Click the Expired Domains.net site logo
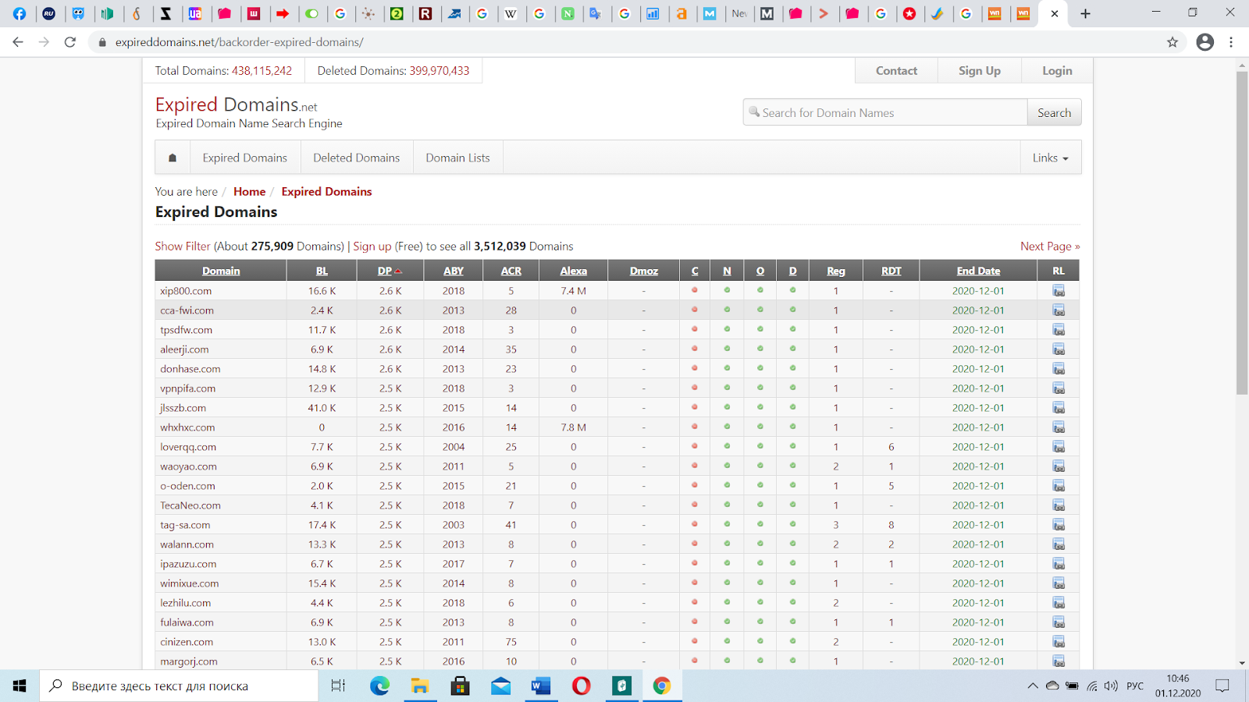 point(237,105)
